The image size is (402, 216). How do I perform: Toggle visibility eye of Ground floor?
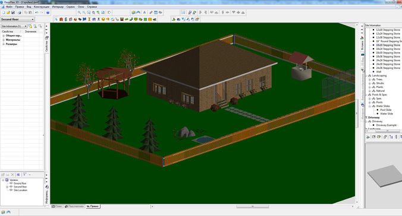(x=11, y=183)
